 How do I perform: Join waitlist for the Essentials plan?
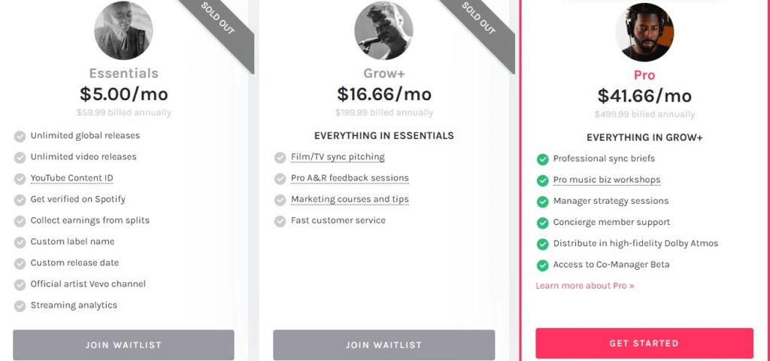point(123,344)
